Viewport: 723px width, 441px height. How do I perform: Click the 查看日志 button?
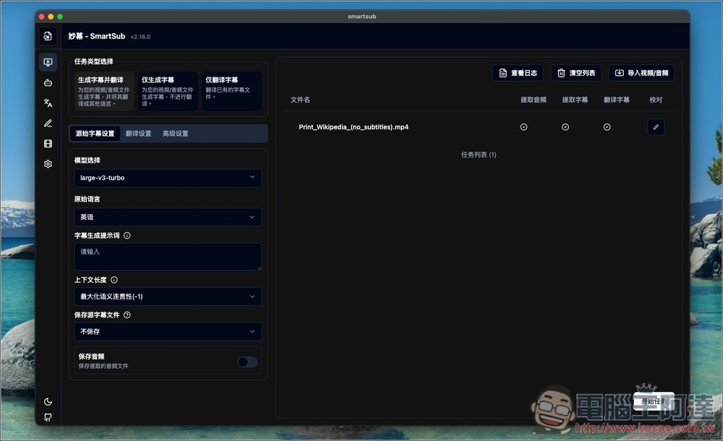coord(518,73)
